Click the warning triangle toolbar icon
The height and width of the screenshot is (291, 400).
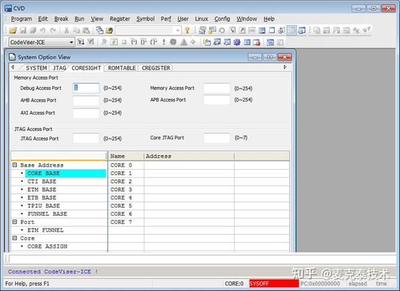pyautogui.click(x=184, y=42)
